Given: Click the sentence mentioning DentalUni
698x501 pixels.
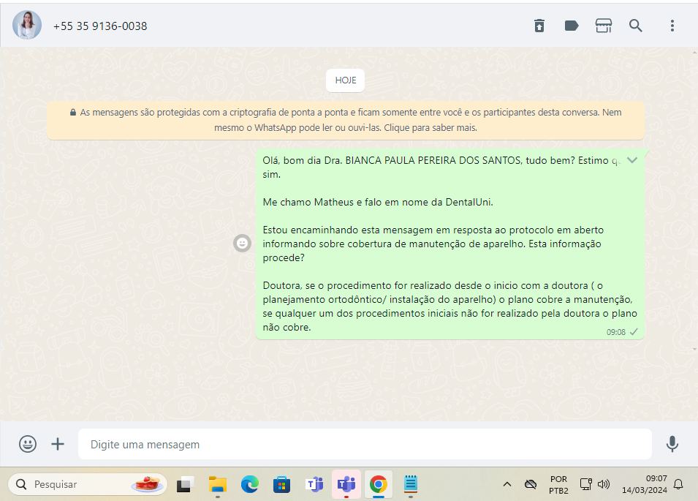Looking at the screenshot, I should [x=377, y=202].
